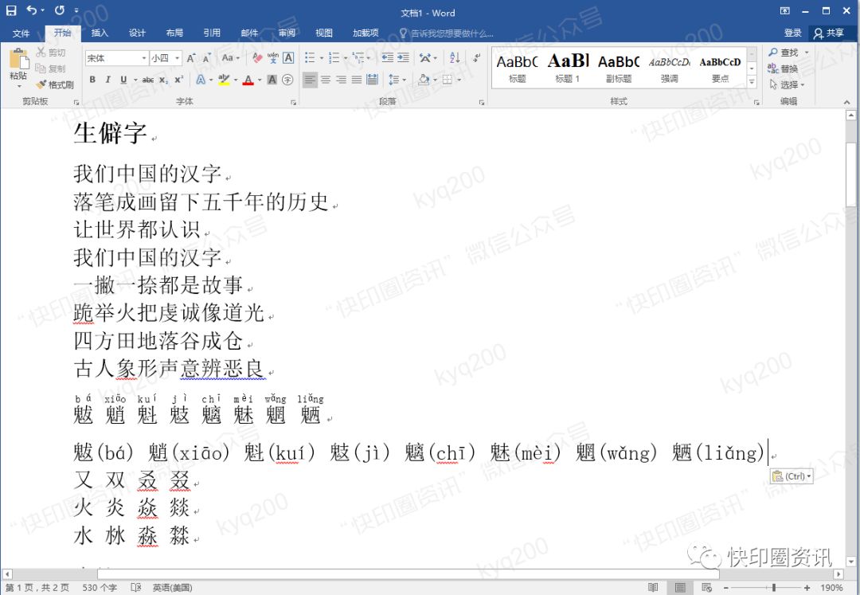Click the Copy (复制) button
Viewport: 860px width, 595px height.
point(51,68)
